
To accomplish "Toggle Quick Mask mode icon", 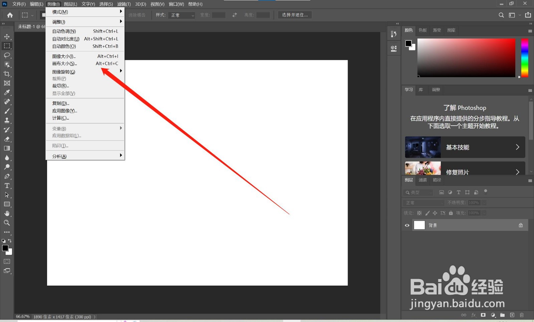I will [x=7, y=262].
